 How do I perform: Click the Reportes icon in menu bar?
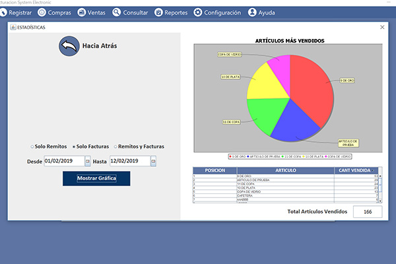click(x=158, y=12)
